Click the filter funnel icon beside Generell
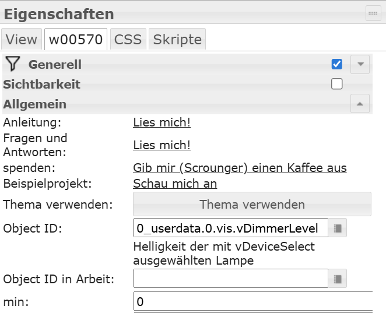 (x=12, y=64)
